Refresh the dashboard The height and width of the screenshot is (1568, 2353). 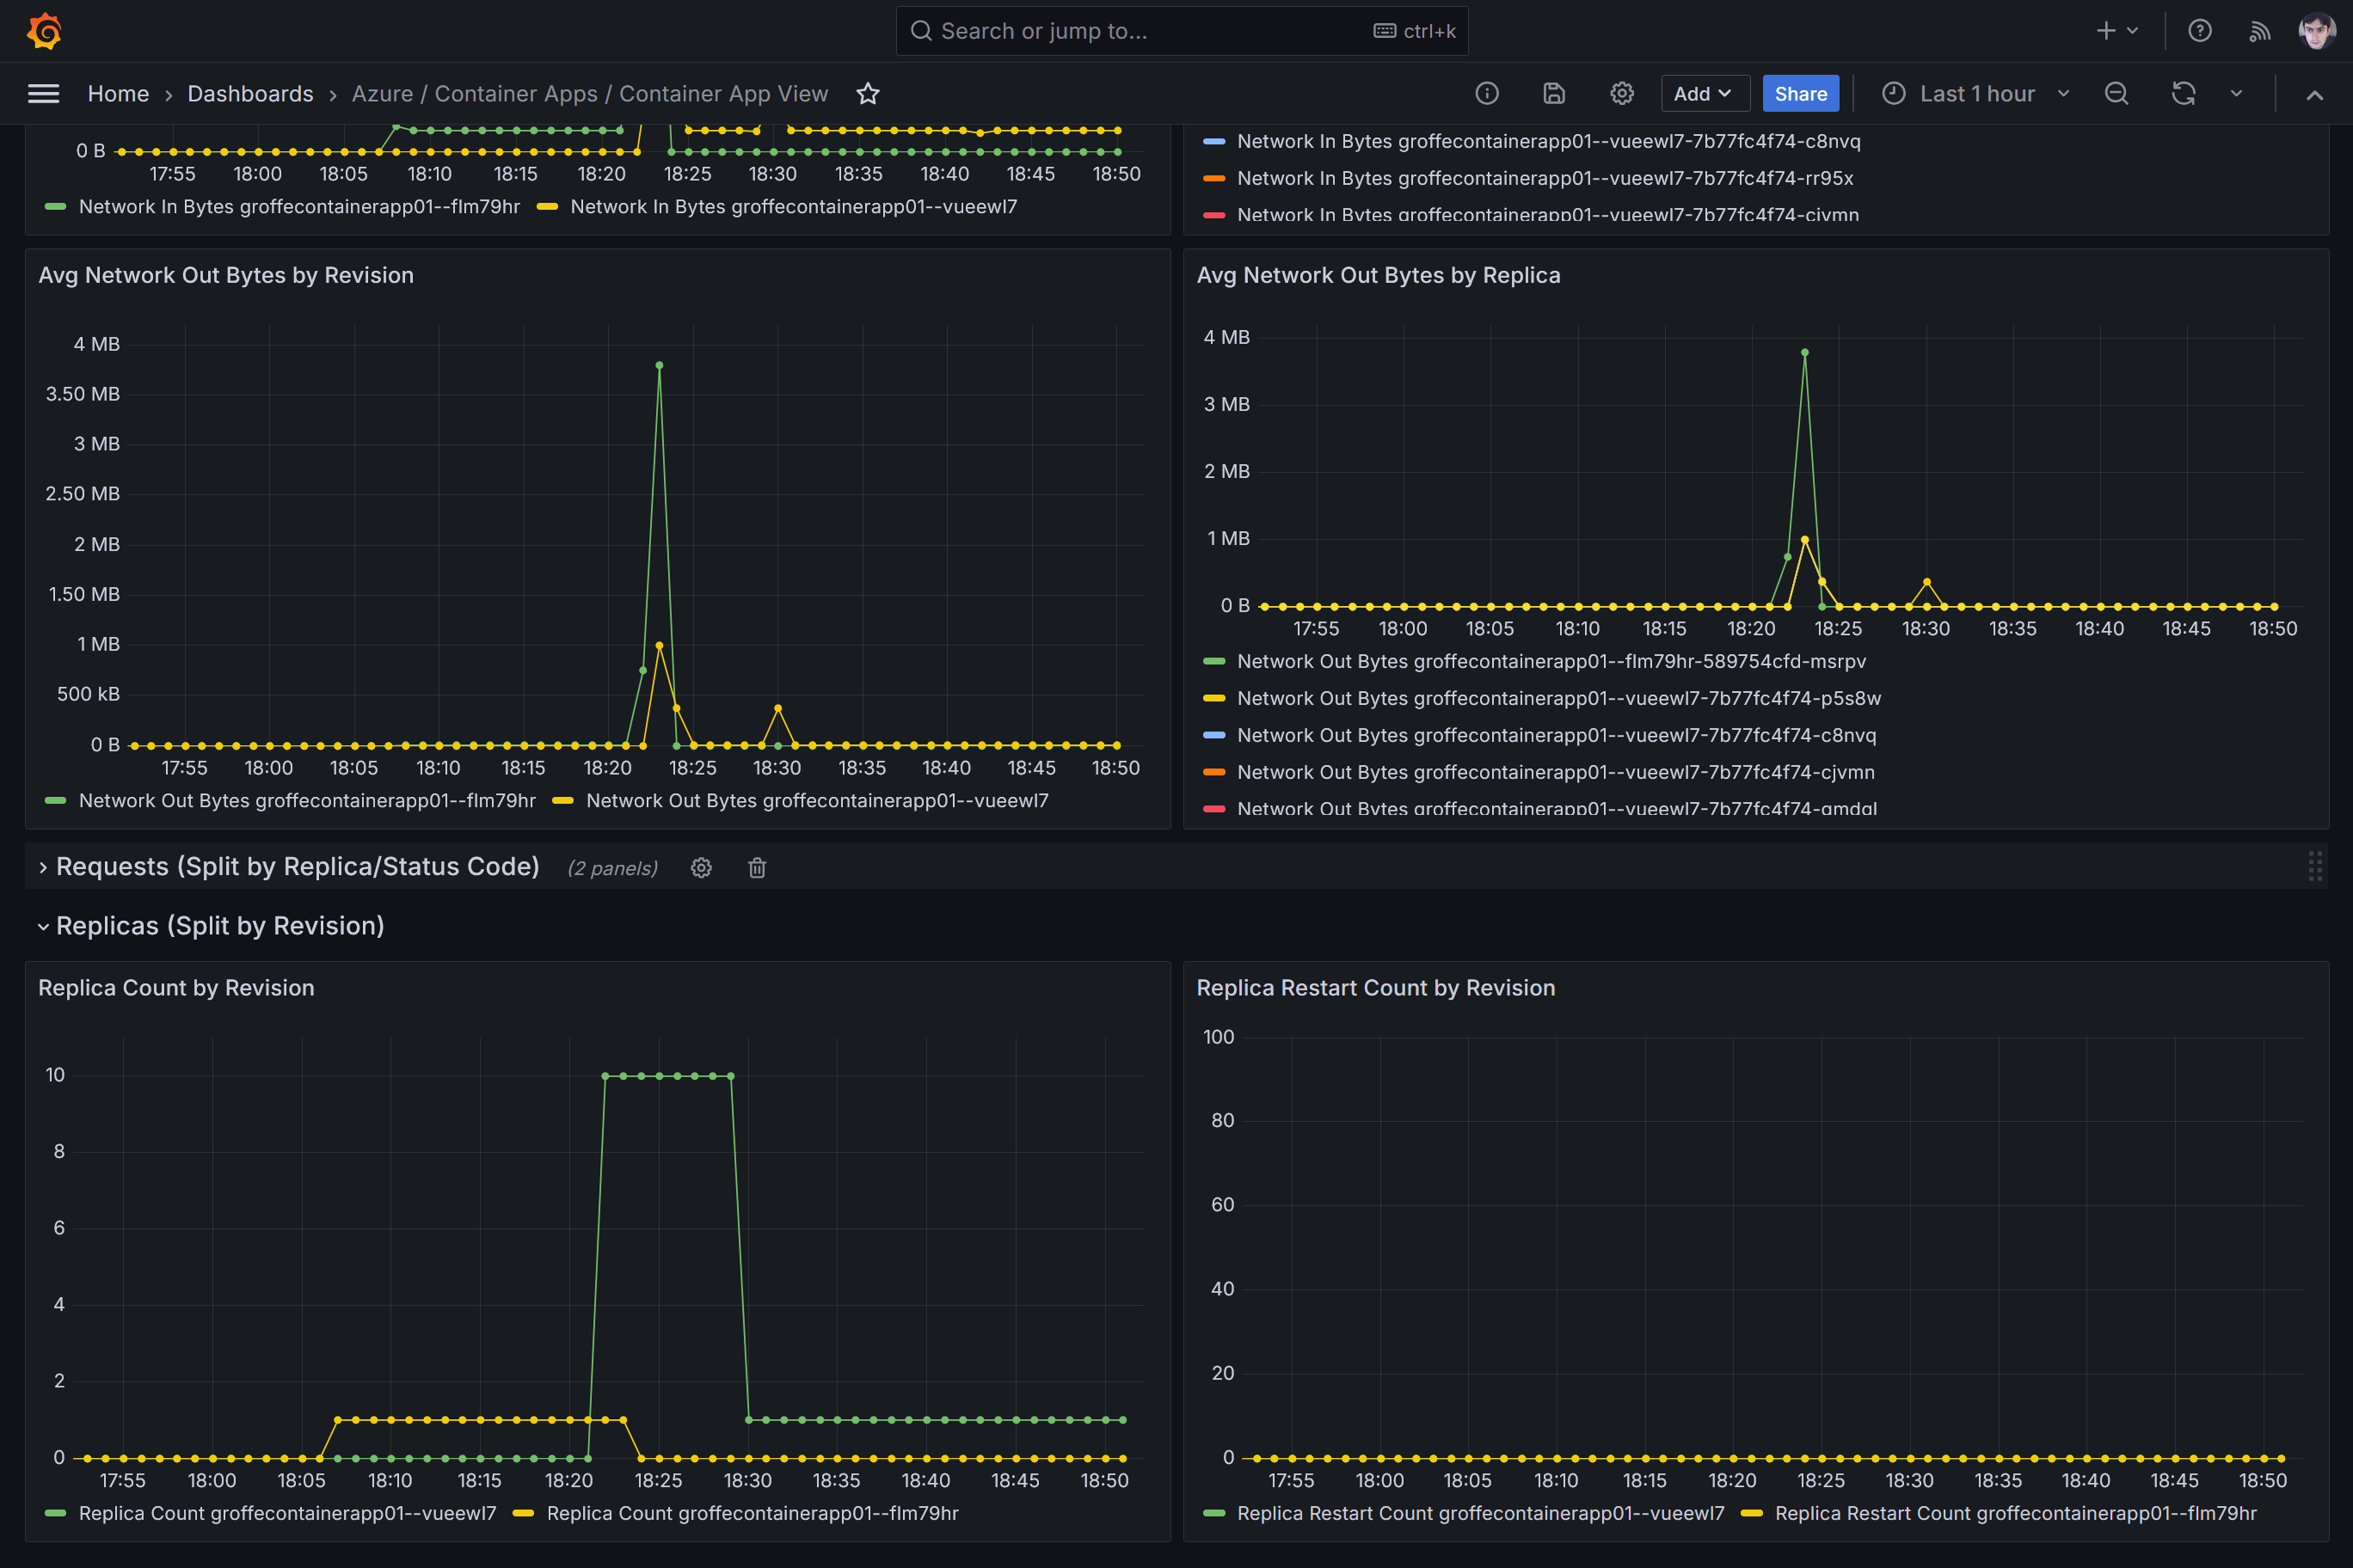click(2184, 94)
